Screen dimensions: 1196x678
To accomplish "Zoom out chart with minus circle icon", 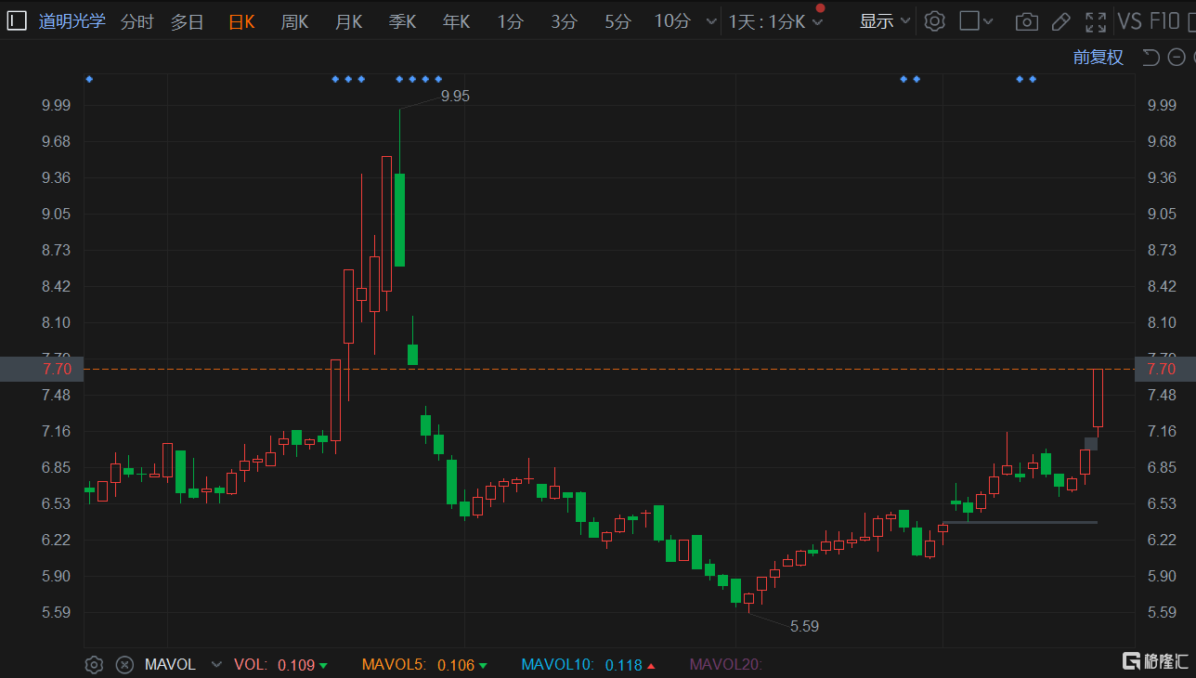I will click(1177, 58).
